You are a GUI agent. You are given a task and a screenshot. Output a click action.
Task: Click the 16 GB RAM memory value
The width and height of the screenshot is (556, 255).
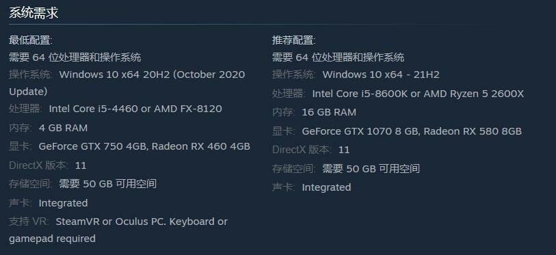click(x=329, y=112)
